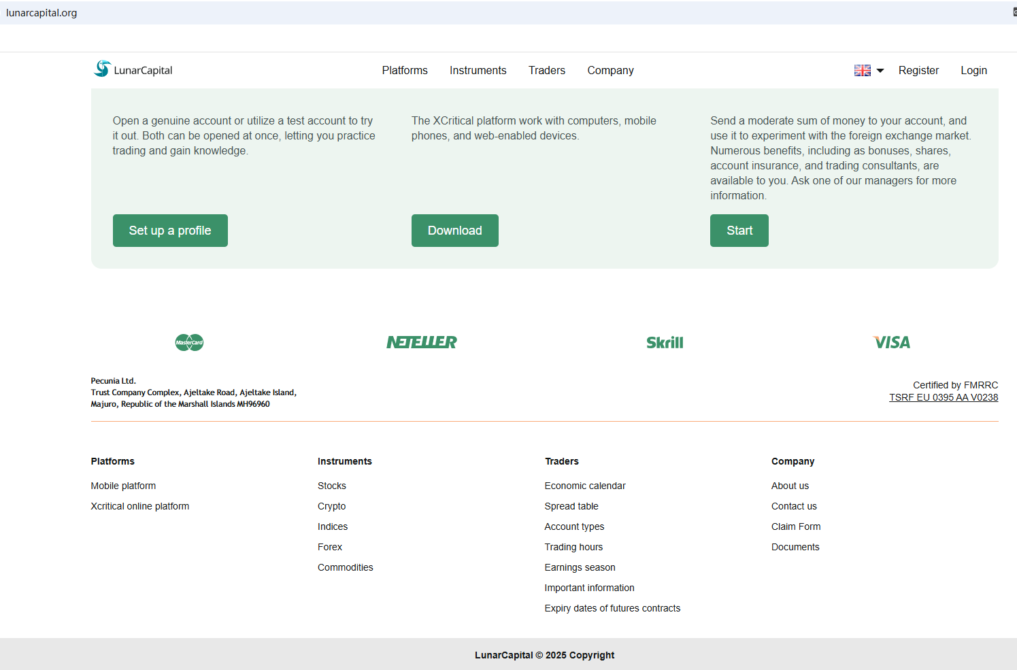The width and height of the screenshot is (1017, 670).
Task: Click the LunarCapital brand name in header
Action: [x=143, y=70]
